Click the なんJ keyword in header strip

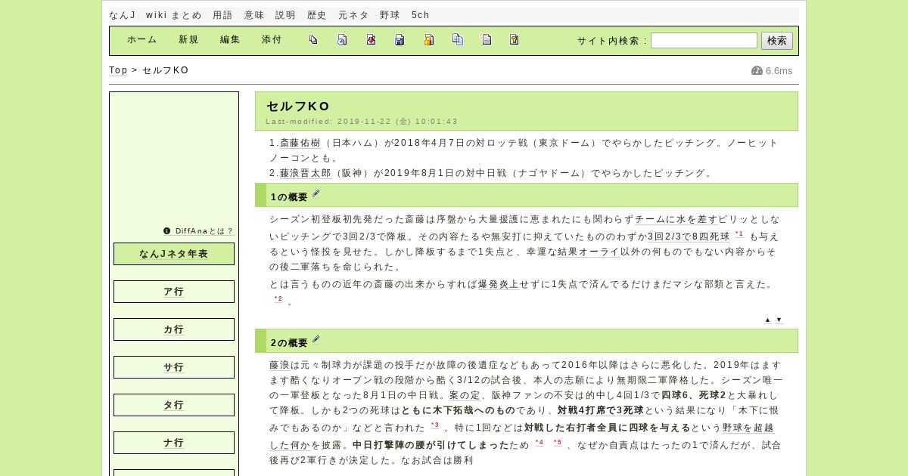(122, 15)
